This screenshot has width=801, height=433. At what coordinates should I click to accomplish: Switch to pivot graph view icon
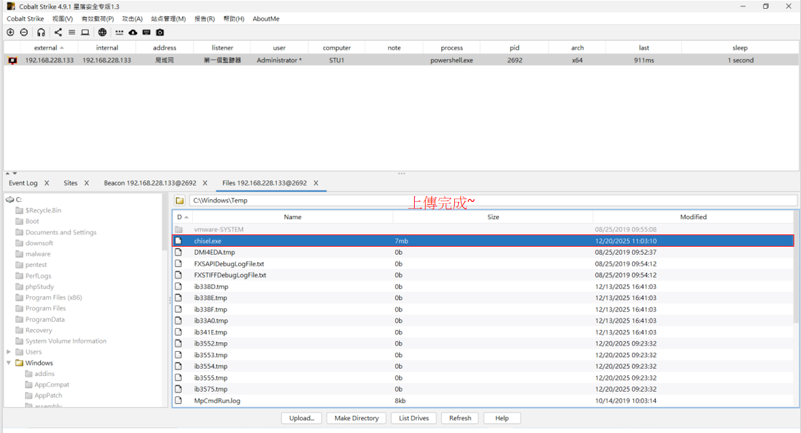58,32
